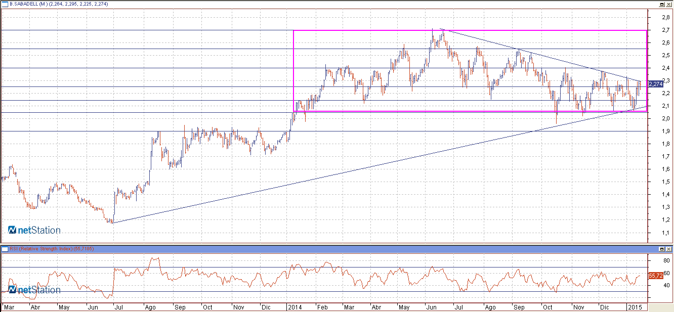Click the 1,2 price axis label
Viewport: 674px width, 312px height.
click(666, 219)
